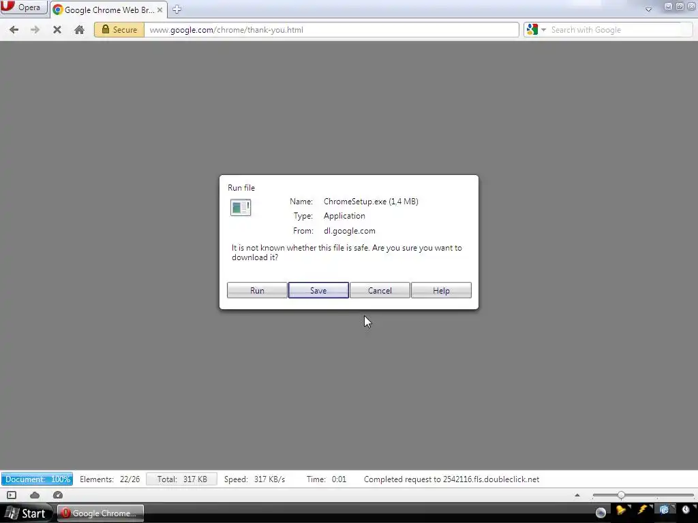Viewport: 698px width, 523px height.
Task: Click the ChromeSetup.exe file name text
Action: 371,202
